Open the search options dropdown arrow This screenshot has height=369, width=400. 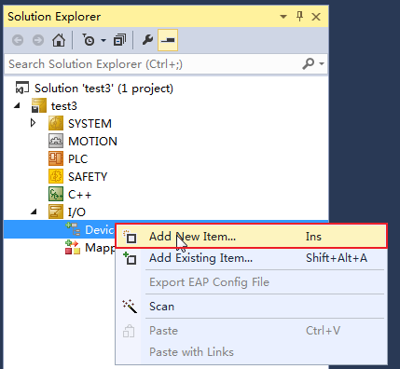pos(322,63)
